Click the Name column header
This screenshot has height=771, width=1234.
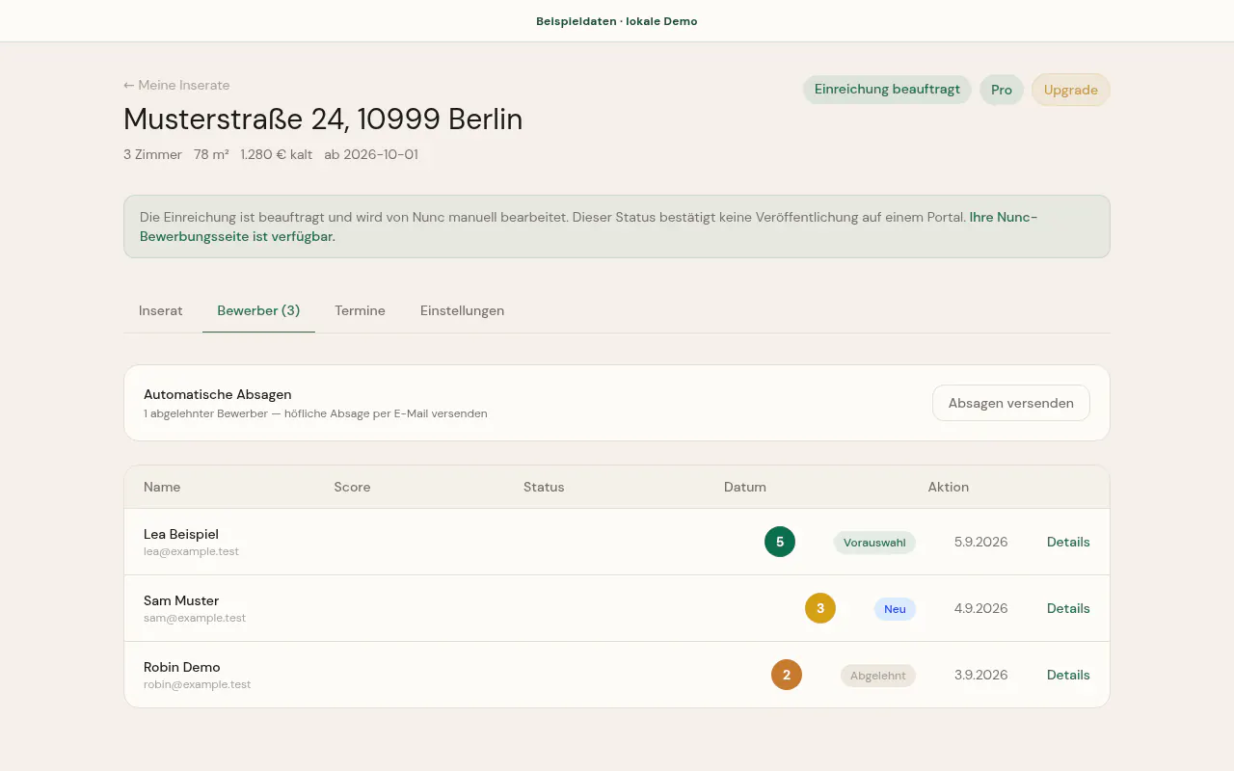pos(162,487)
